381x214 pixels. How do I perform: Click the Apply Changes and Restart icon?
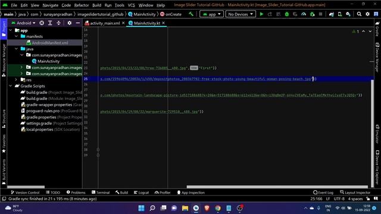click(x=270, y=14)
